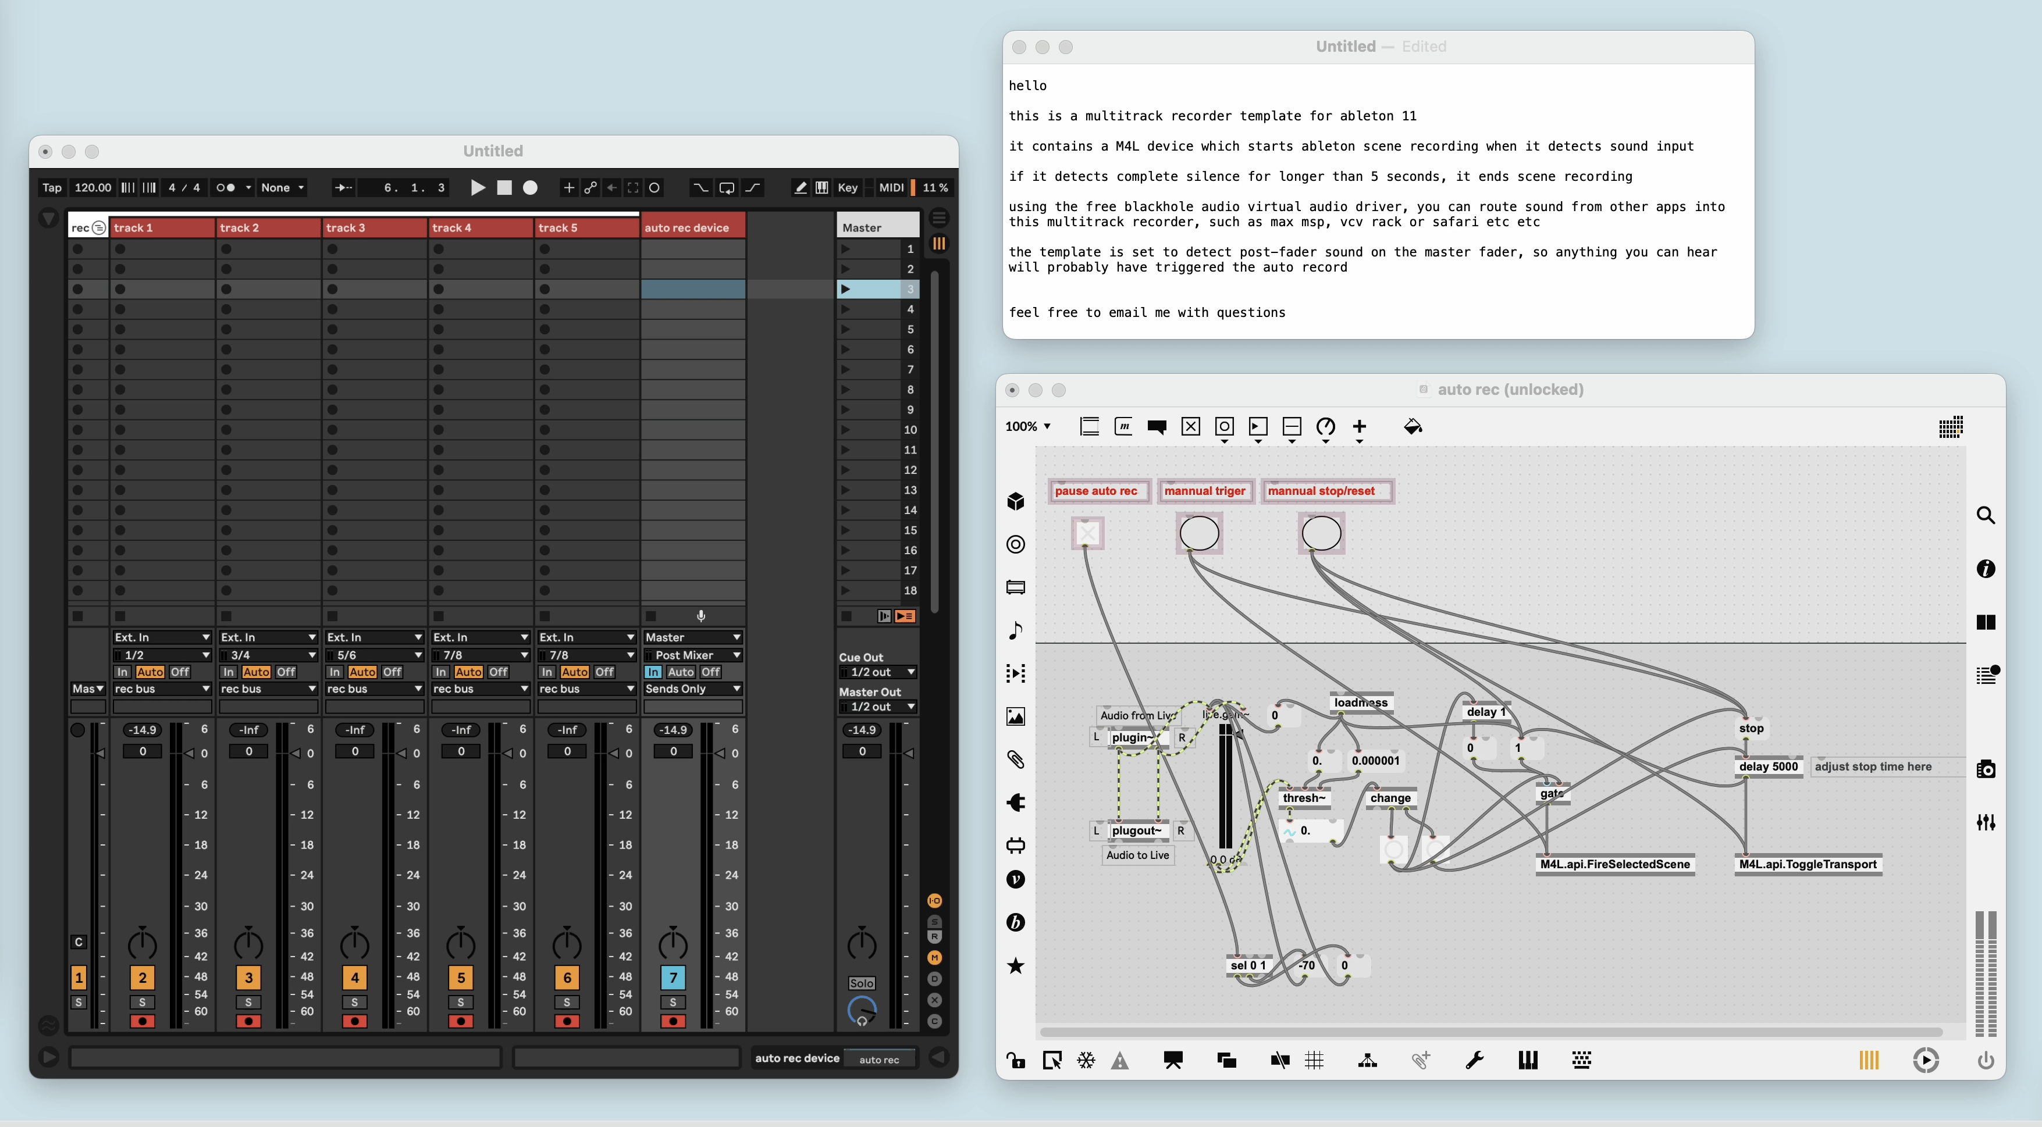Toggle the pause auto rec checkbox
The width and height of the screenshot is (2042, 1127).
[1087, 533]
